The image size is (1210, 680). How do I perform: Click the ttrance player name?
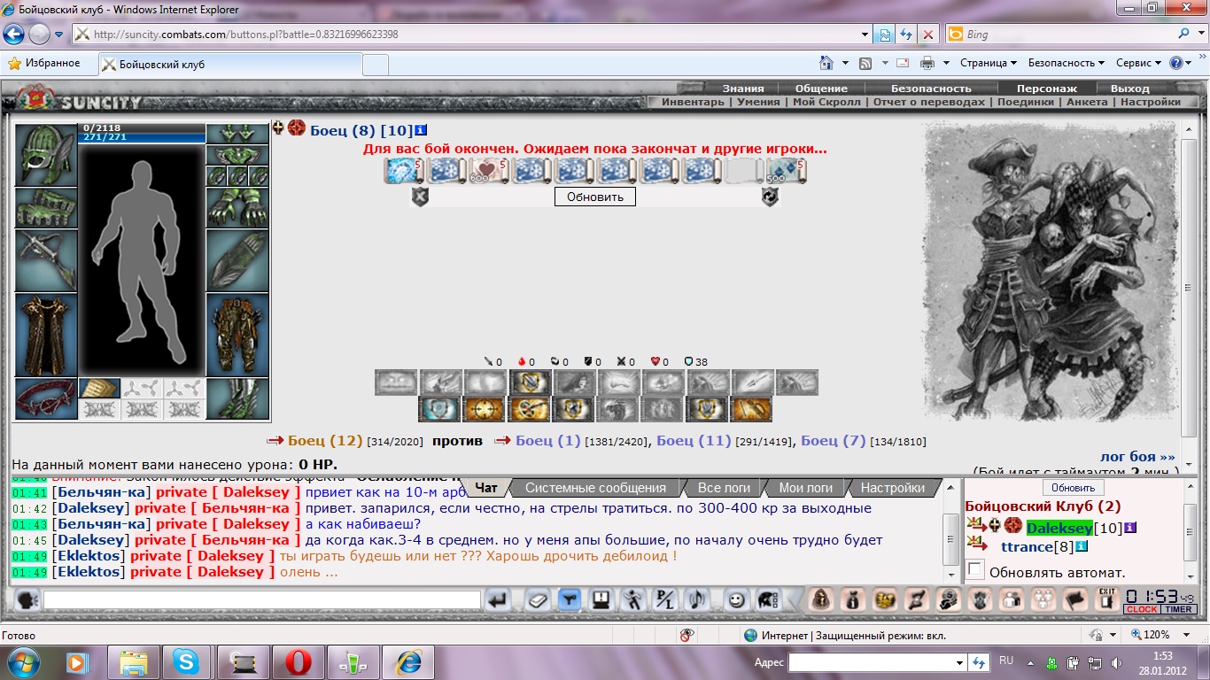click(x=1027, y=547)
